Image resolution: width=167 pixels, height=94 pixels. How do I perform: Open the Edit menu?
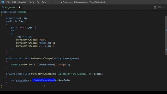14,2
